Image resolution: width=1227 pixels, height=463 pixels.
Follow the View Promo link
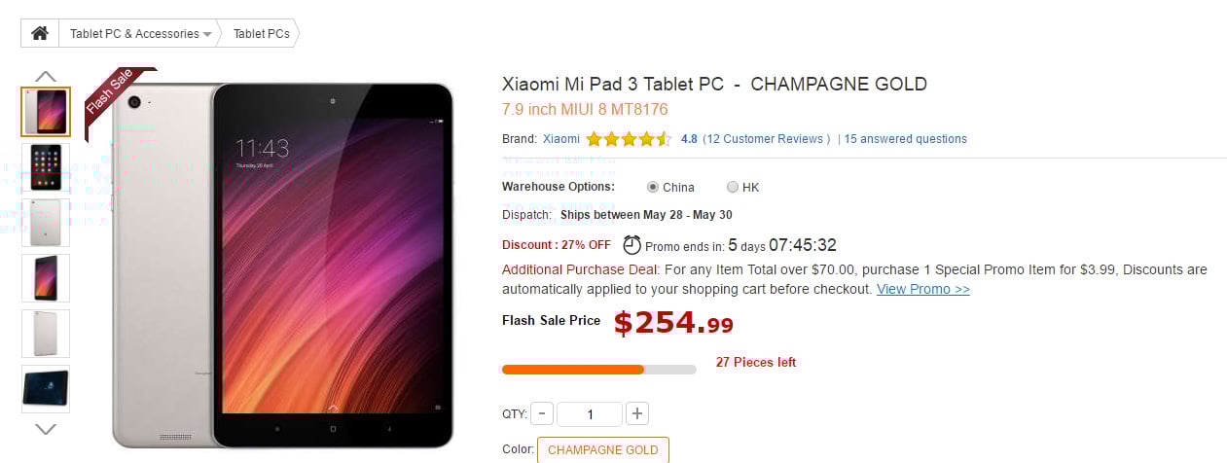[923, 289]
